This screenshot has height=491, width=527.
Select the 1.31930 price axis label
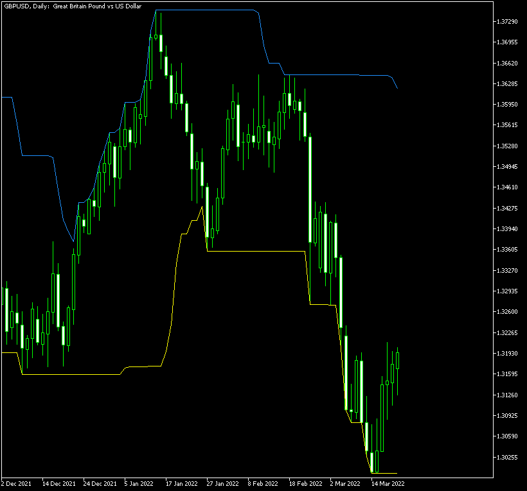point(507,354)
